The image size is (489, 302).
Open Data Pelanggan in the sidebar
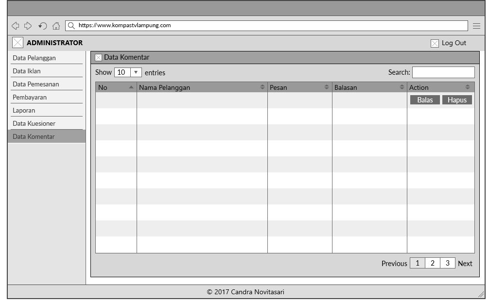point(34,58)
